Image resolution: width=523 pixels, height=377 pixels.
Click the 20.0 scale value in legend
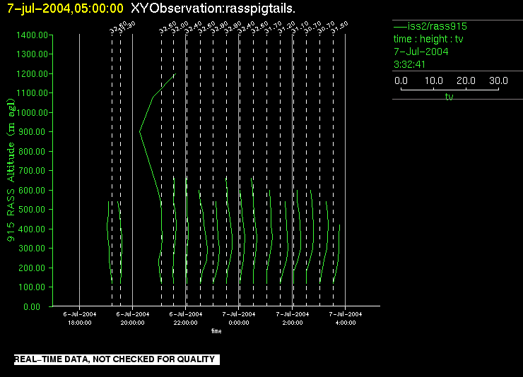466,80
